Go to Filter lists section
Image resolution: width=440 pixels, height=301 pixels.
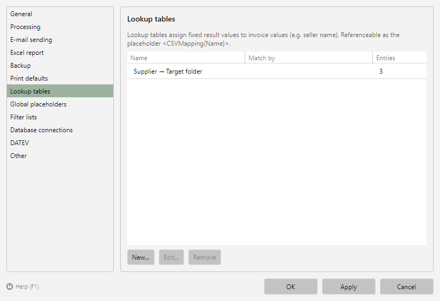click(60, 117)
